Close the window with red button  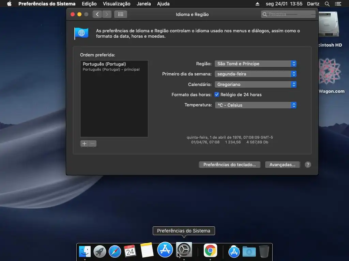[73, 14]
